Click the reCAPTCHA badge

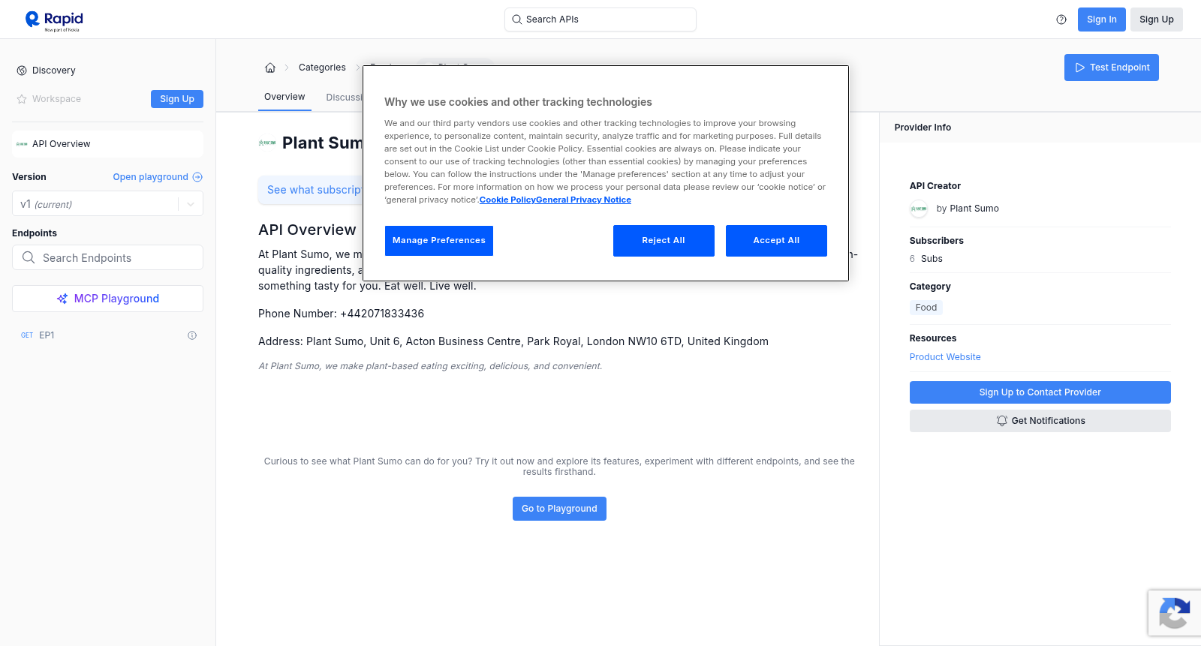coord(1175,613)
